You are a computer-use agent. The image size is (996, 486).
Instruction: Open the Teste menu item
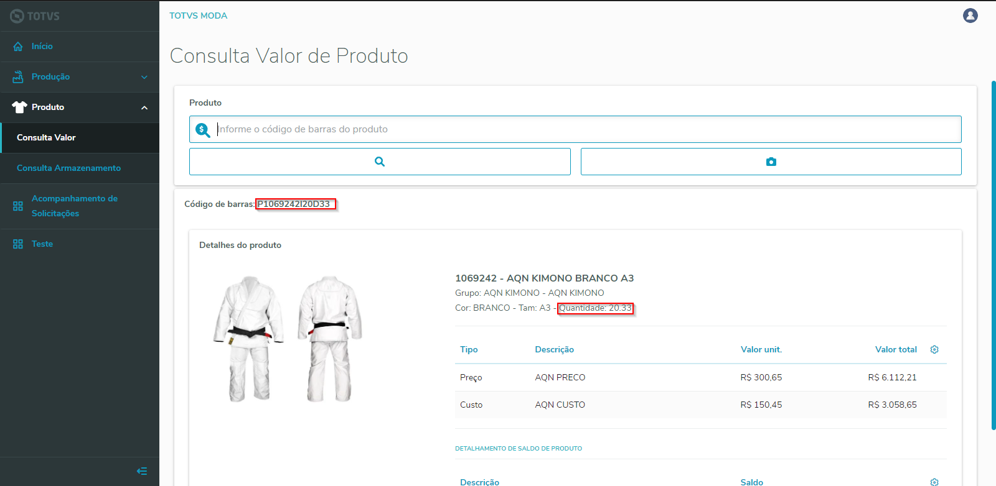(x=80, y=244)
